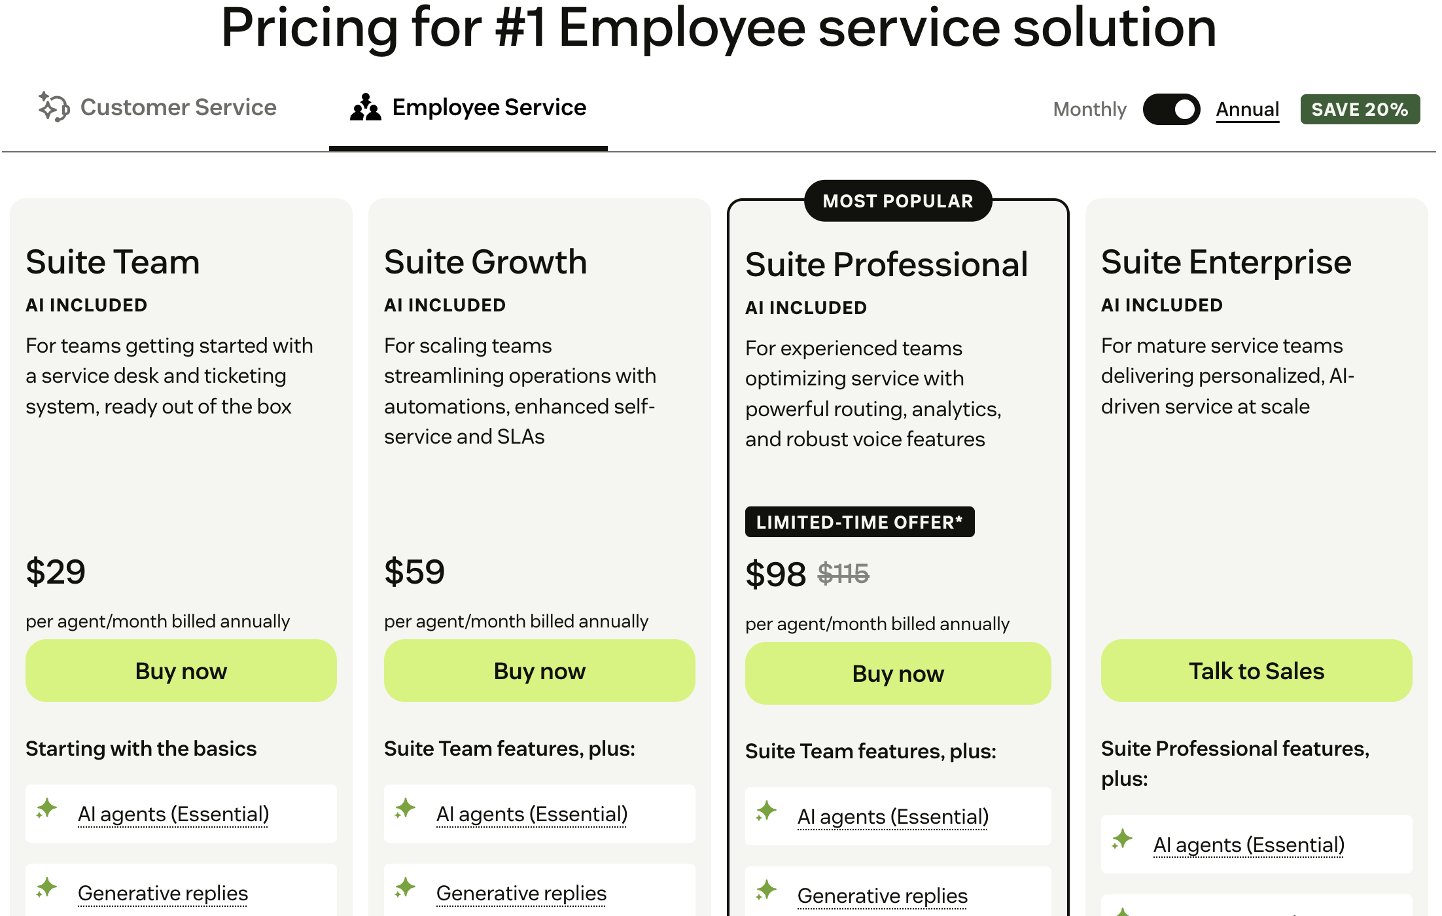The image size is (1442, 916).
Task: Select Monthly billing option
Action: point(1089,109)
